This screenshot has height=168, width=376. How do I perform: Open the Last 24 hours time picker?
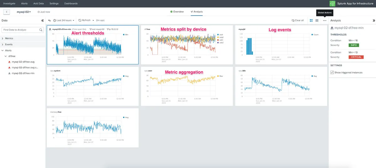[x=64, y=20]
